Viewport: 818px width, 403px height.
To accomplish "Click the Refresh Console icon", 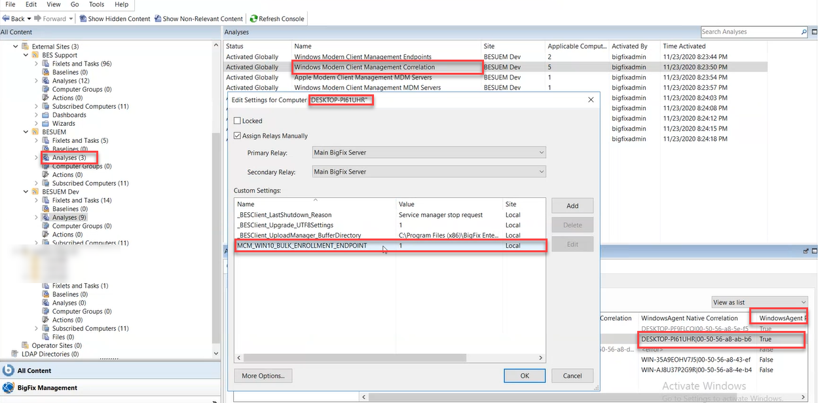I will coord(253,18).
